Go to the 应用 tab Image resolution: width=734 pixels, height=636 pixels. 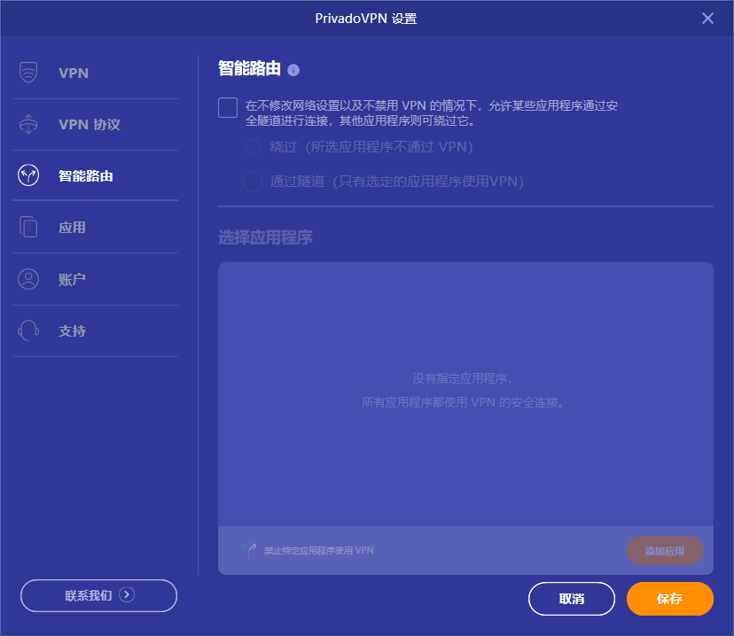tap(96, 228)
